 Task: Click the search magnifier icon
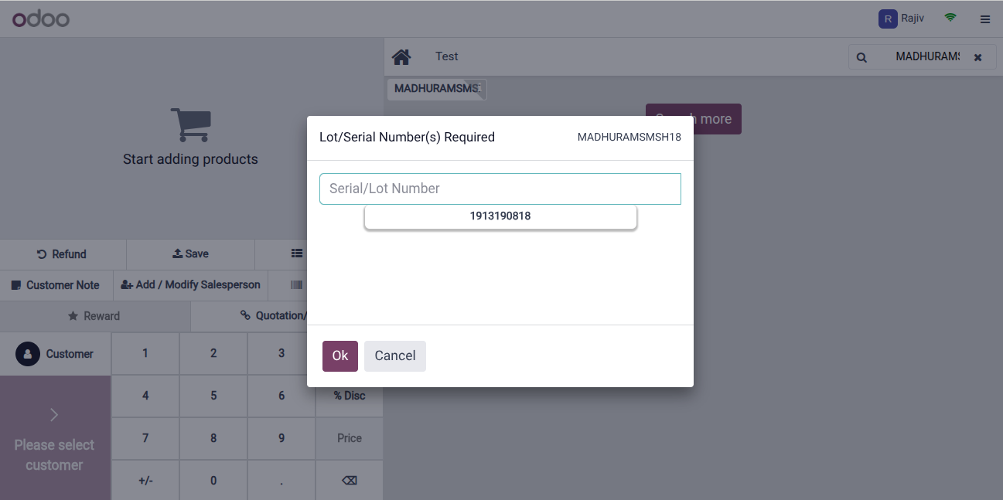[x=861, y=57]
